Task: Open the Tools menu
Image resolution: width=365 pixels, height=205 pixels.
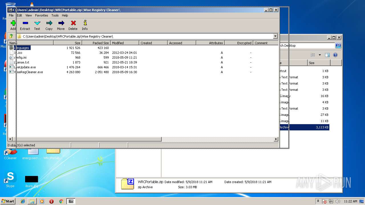Action: click(55, 15)
